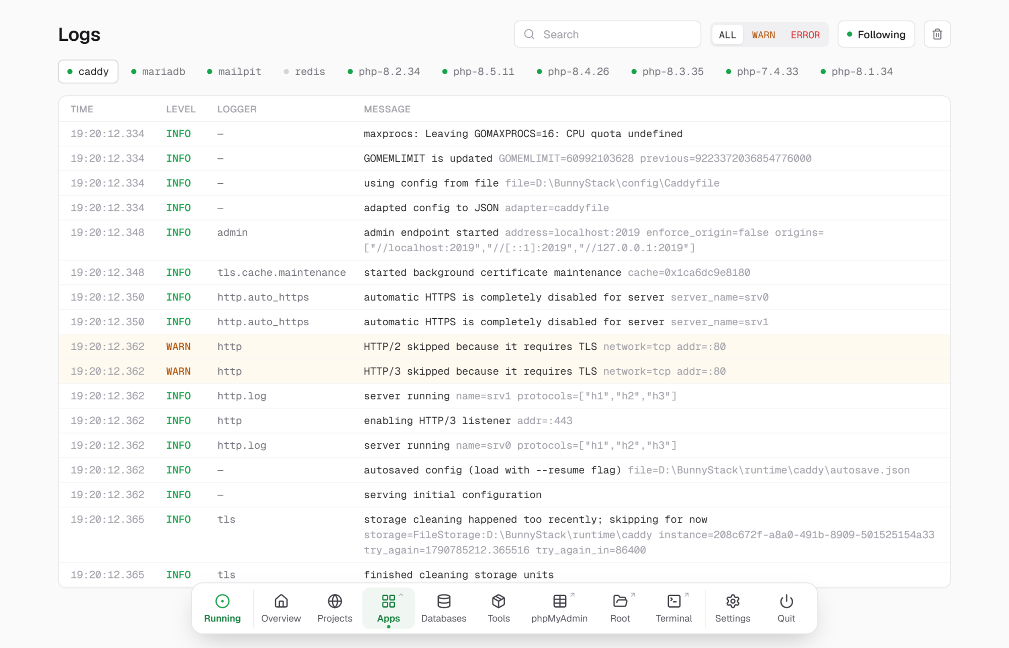Open the Tools box icon
Image resolution: width=1009 pixels, height=648 pixels.
[498, 601]
